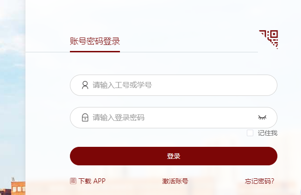Click the 请输入工号或学号 placeholder text
The image size is (301, 195).
click(x=122, y=85)
